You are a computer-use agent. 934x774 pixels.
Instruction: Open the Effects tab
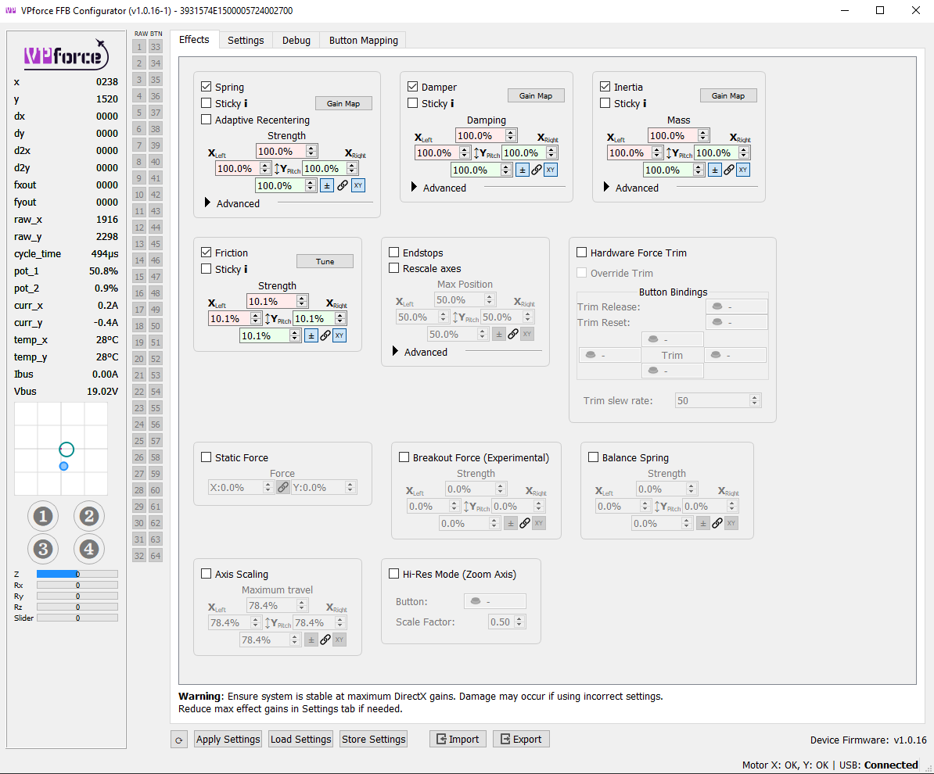click(194, 39)
